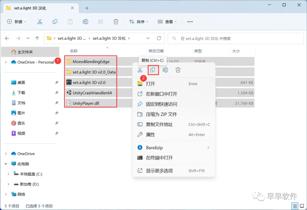
Task: Open the 排序 (Sort) dropdown
Action: [x=138, y=22]
